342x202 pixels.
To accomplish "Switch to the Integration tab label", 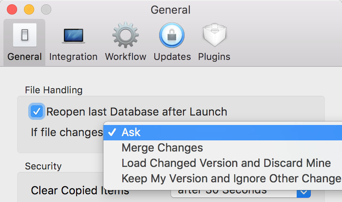I will click(73, 57).
